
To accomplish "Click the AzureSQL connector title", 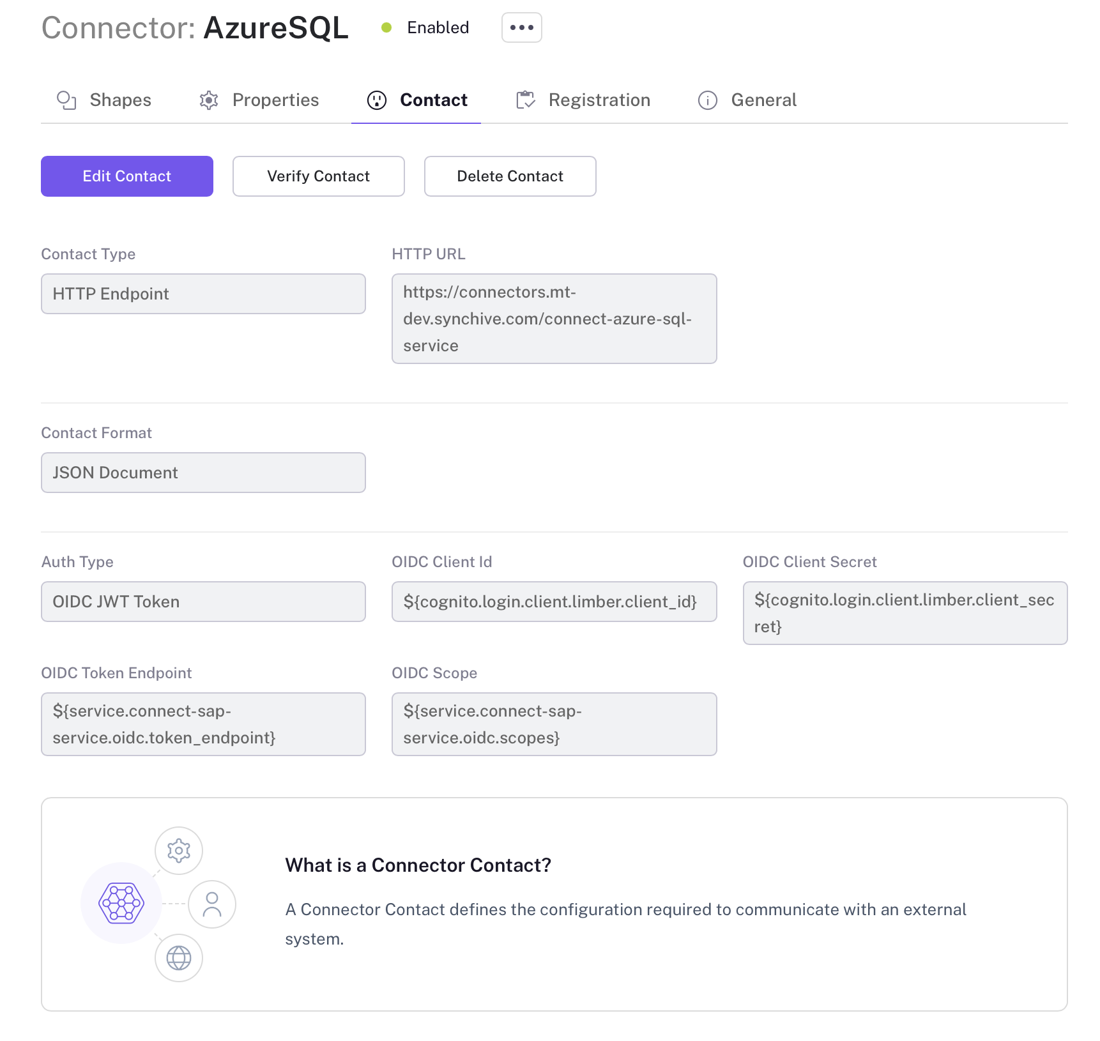I will (276, 27).
